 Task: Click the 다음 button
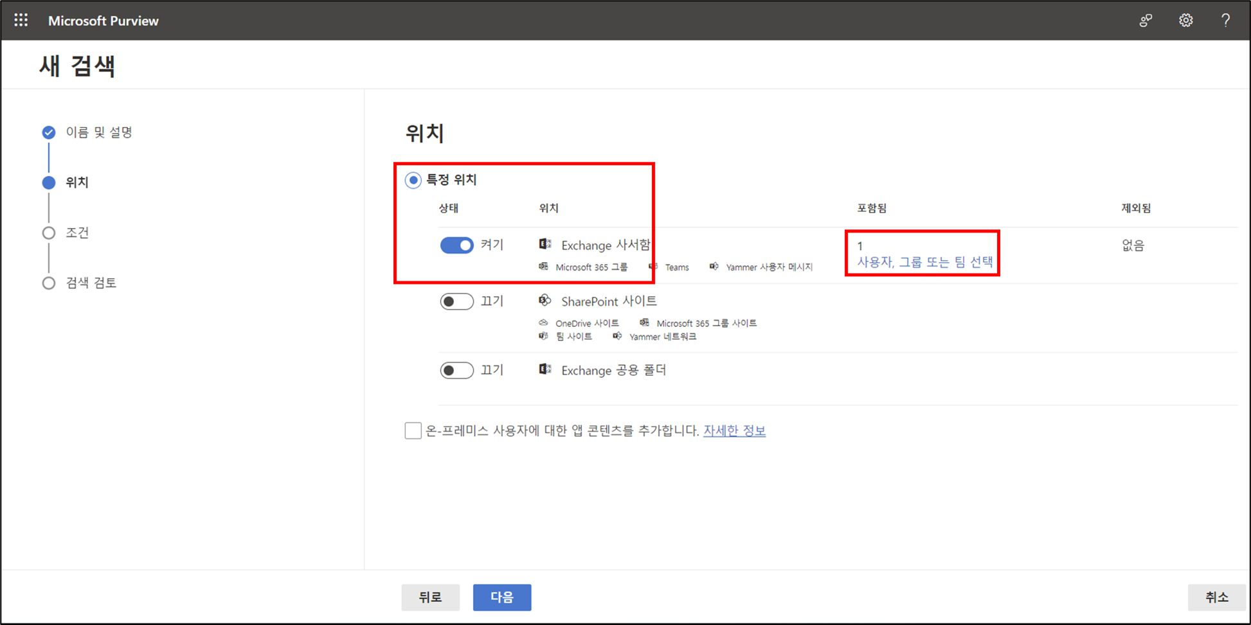[502, 597]
